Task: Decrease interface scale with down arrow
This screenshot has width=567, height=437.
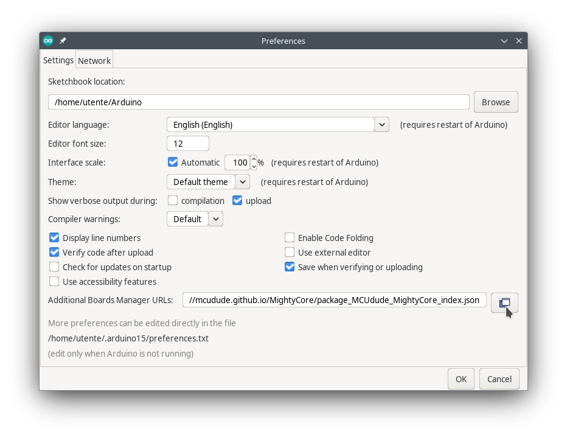Action: pos(254,166)
